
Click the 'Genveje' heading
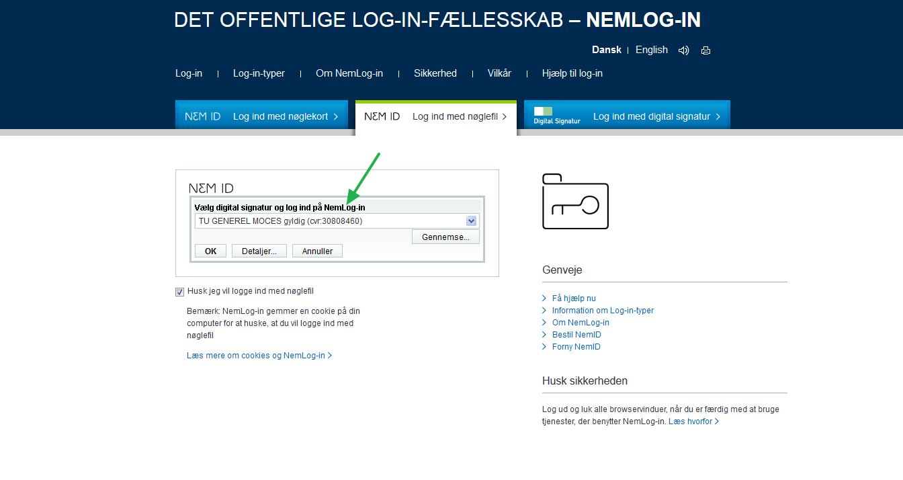tap(562, 270)
